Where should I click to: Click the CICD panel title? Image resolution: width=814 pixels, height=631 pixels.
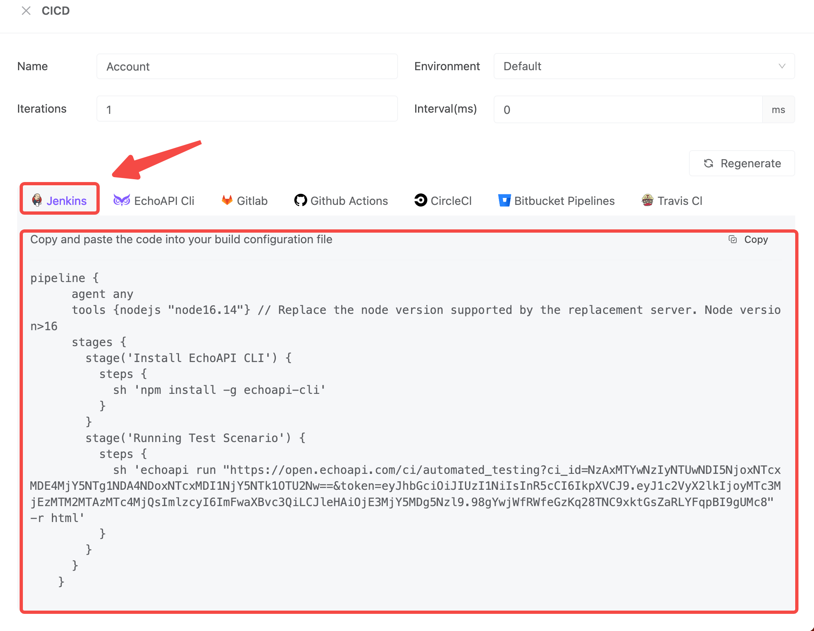pos(56,11)
